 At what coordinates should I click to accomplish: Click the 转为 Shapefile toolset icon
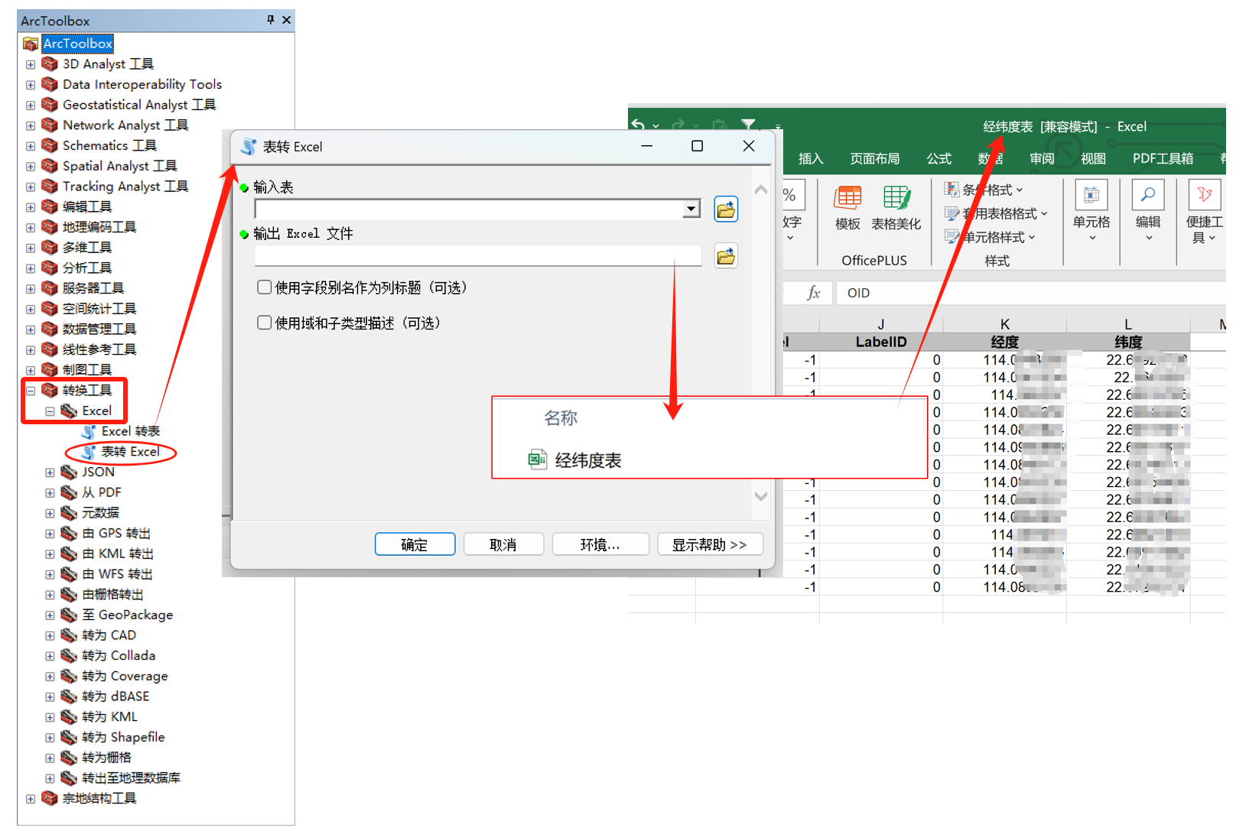[69, 738]
